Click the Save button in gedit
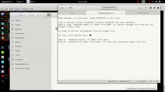 [140, 8]
